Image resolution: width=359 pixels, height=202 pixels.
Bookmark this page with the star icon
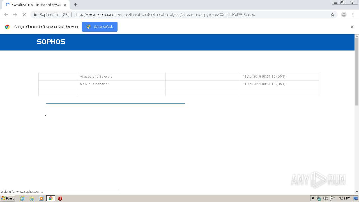(333, 15)
